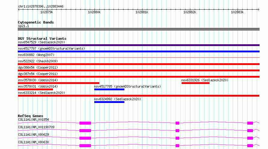Click the small middle exon of NM_080630
The image size is (268, 149).
tap(177, 146)
